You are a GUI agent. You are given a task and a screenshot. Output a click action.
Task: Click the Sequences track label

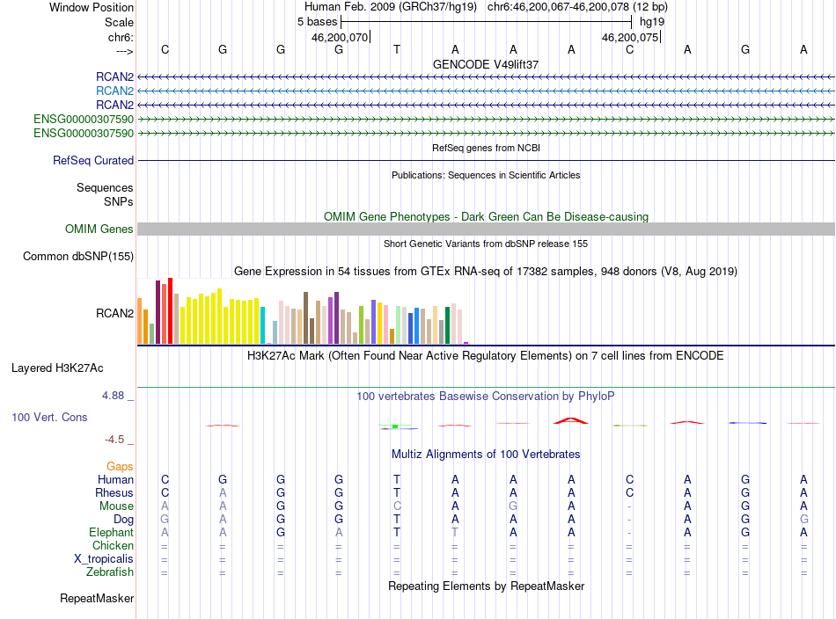click(105, 187)
